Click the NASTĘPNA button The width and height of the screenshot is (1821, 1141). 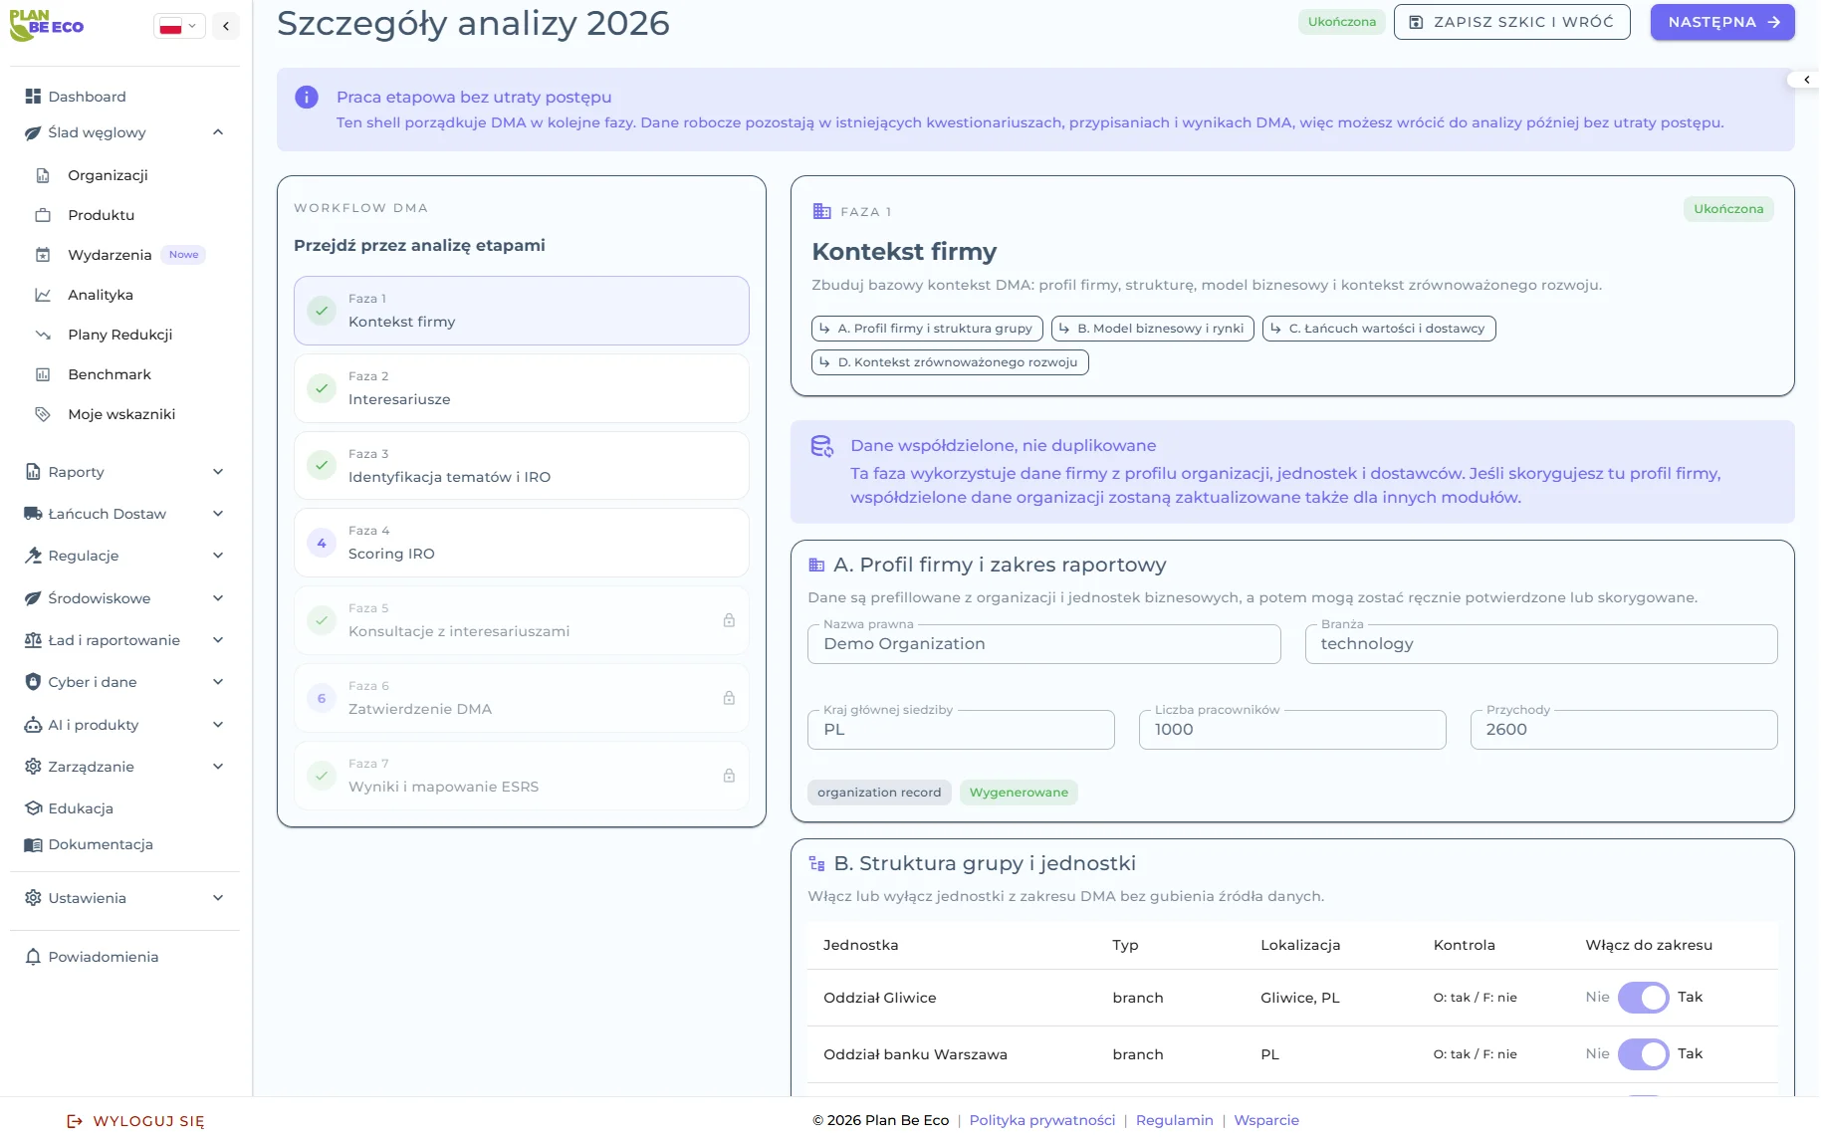[x=1721, y=22]
